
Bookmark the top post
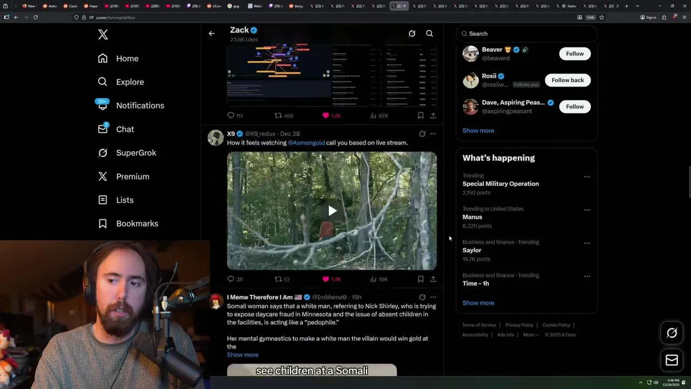click(421, 116)
